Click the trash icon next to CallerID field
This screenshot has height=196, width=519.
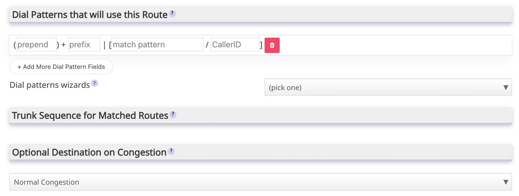tap(272, 45)
